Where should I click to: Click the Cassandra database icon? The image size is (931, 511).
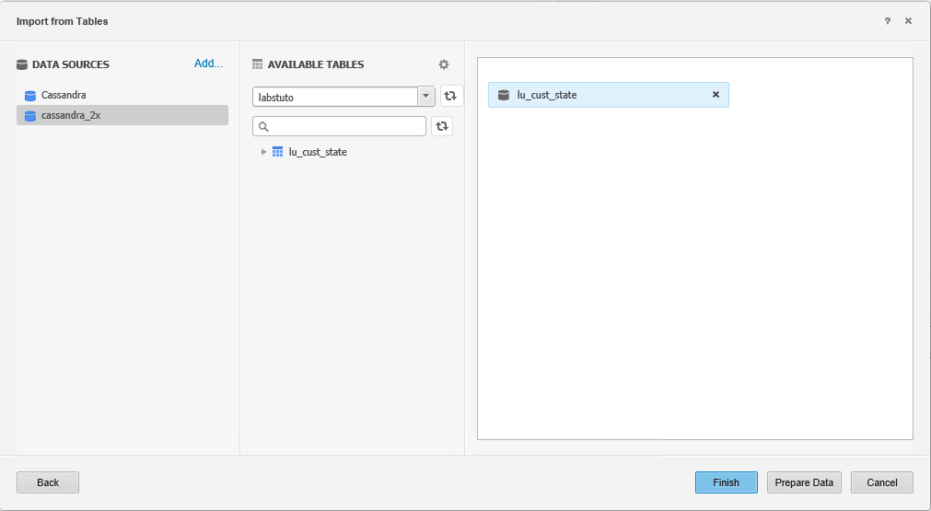tap(30, 96)
